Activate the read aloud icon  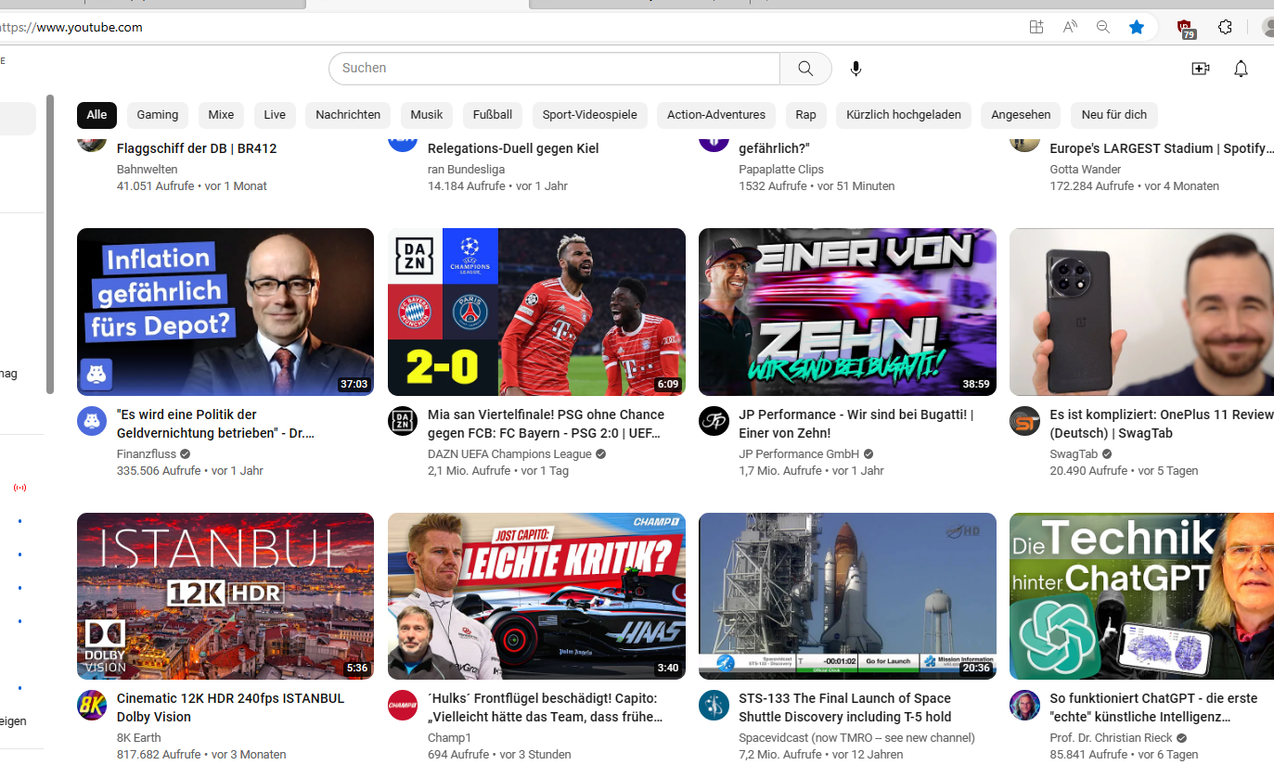click(1070, 27)
